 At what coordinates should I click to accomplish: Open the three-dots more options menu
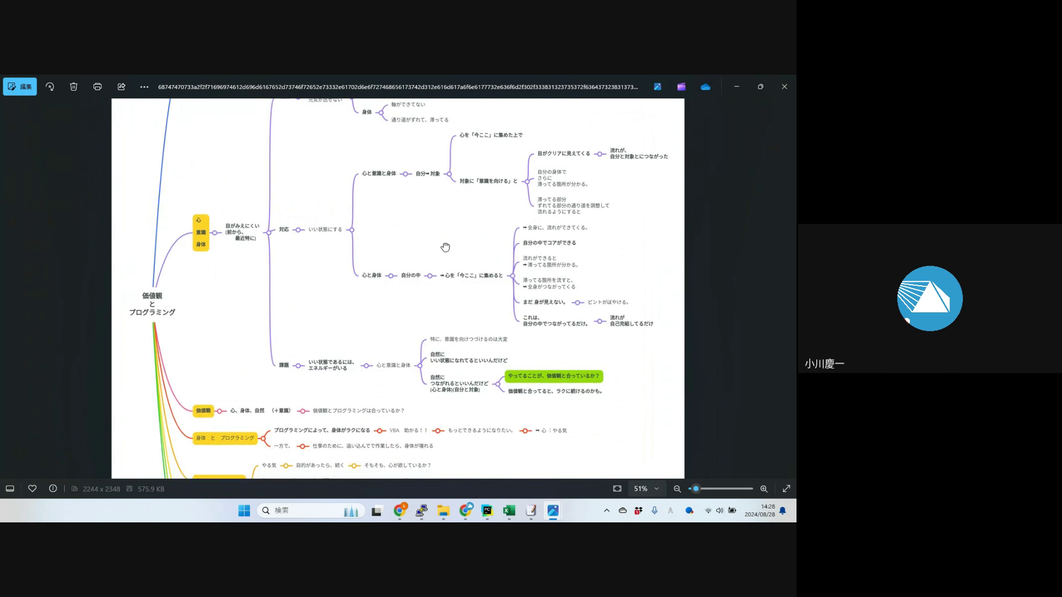144,87
